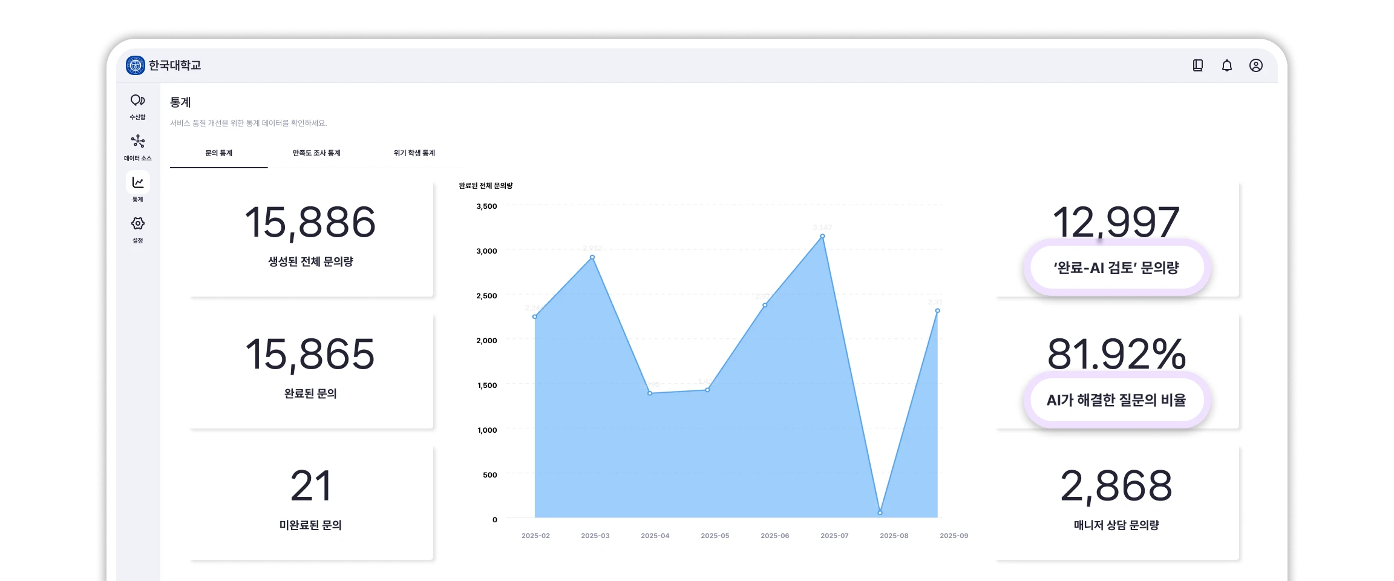Click the 2025-07 peak data point
The image size is (1394, 581).
(822, 236)
